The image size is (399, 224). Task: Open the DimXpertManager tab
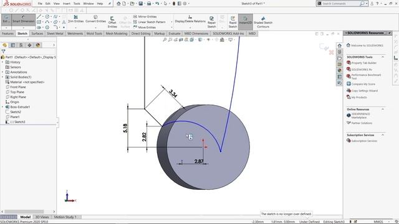coord(29,45)
